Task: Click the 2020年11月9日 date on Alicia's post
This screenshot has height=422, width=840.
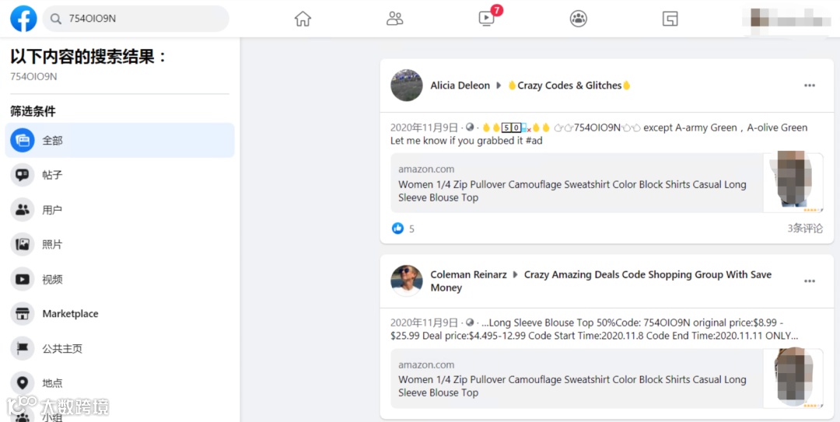Action: [x=425, y=127]
